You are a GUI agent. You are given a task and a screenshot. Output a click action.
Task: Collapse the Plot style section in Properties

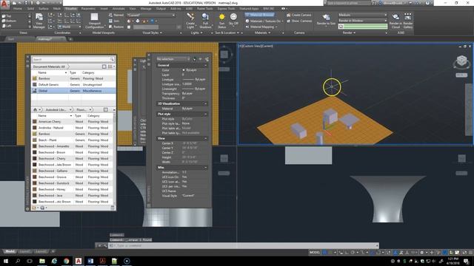pyautogui.click(x=206, y=114)
